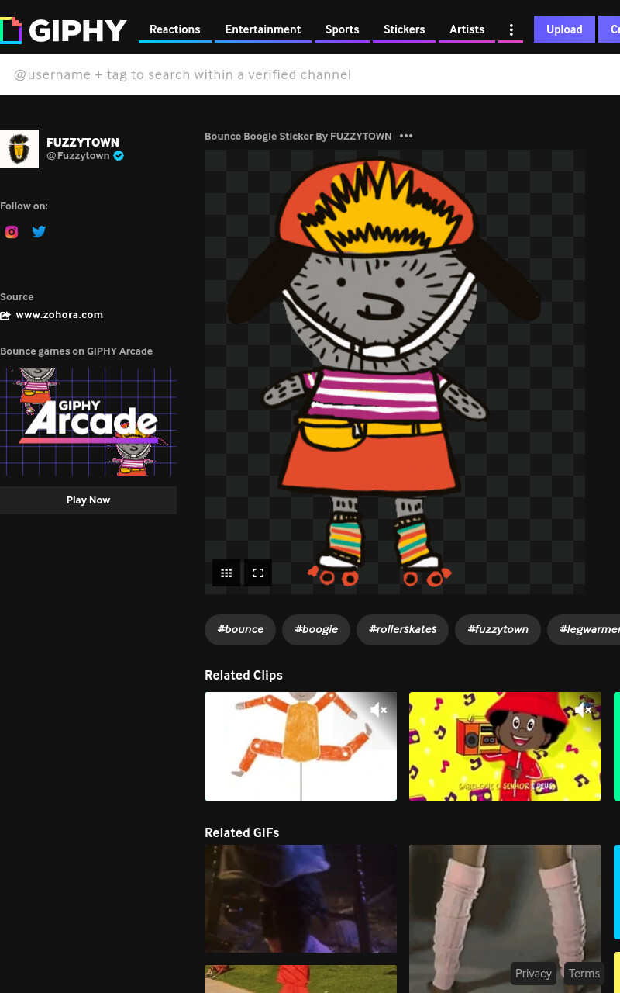Viewport: 620px width, 993px height.
Task: Select the #fuzzytown tag
Action: pos(498,629)
